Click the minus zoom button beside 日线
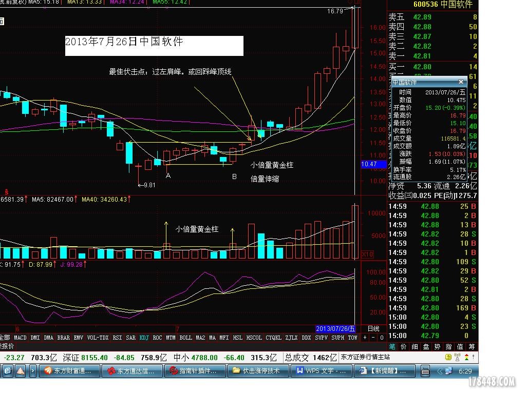 (373, 338)
